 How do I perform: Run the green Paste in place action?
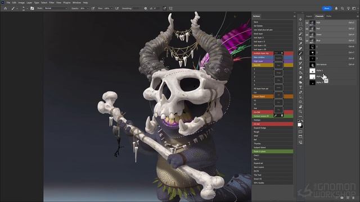(272, 151)
